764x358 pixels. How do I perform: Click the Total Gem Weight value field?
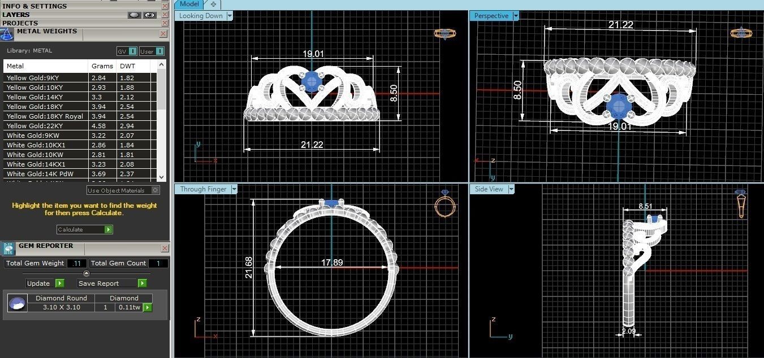click(76, 263)
